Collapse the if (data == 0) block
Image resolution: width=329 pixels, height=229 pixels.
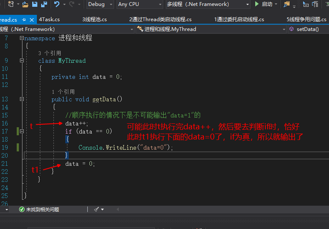pos(22,131)
